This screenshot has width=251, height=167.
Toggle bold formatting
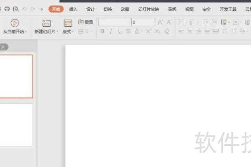(x=102, y=31)
